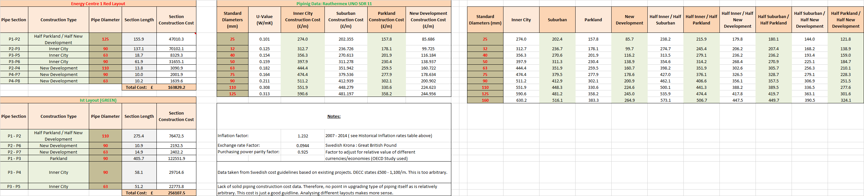Click the 47010.3 cell with the comment marker
Viewport: 864px width, 196px height.
176,39
